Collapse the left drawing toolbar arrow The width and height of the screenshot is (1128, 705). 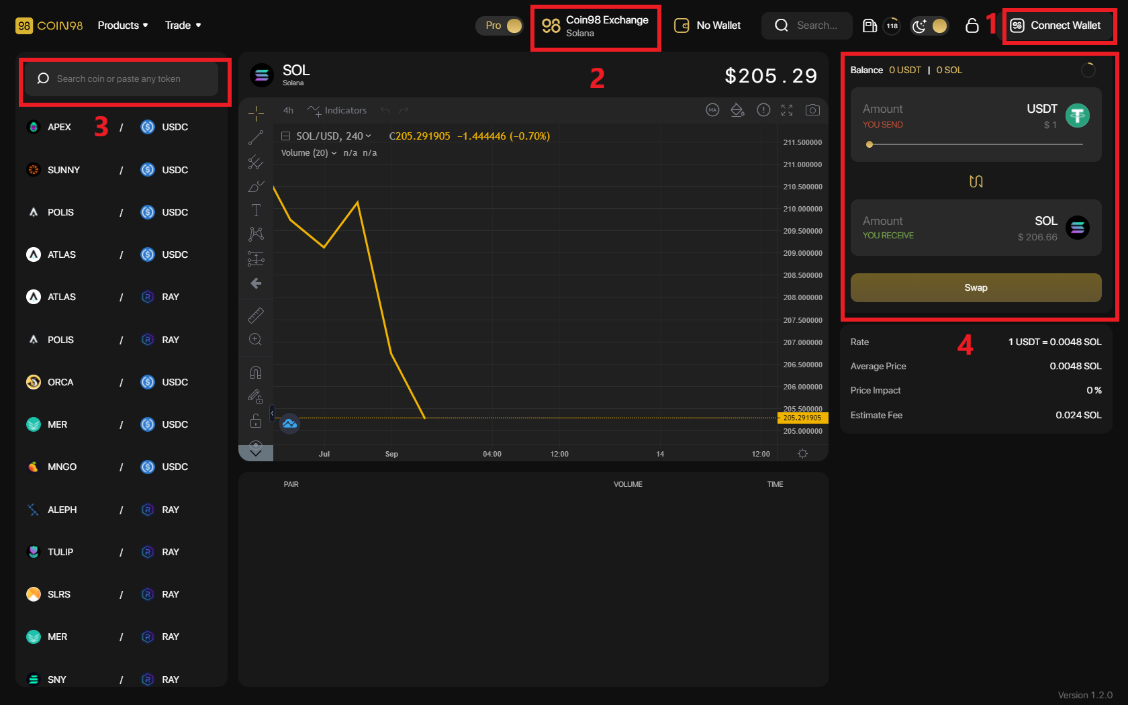tap(272, 413)
